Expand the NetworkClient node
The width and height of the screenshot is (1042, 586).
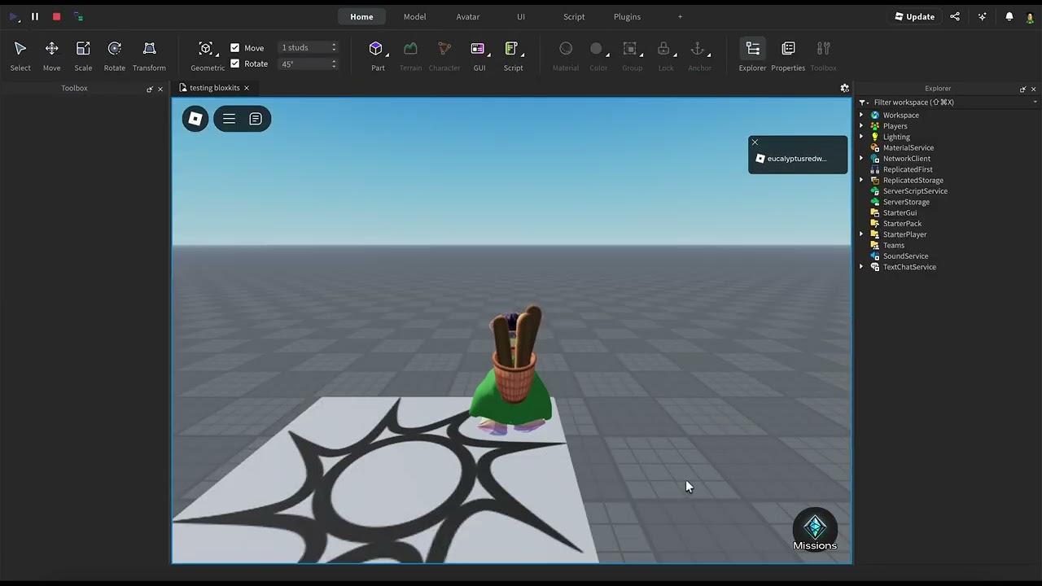click(861, 159)
